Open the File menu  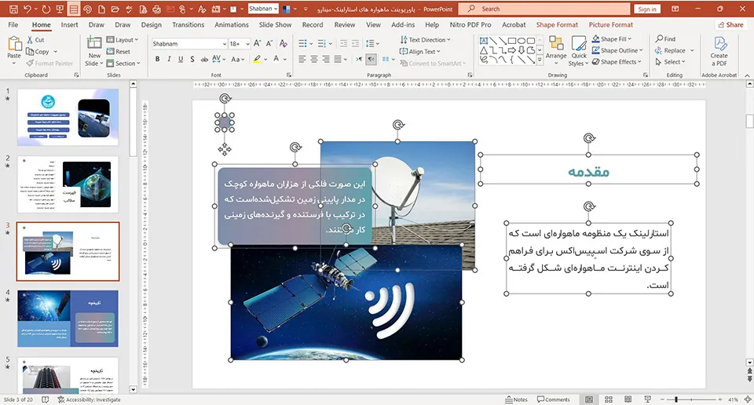pos(13,25)
